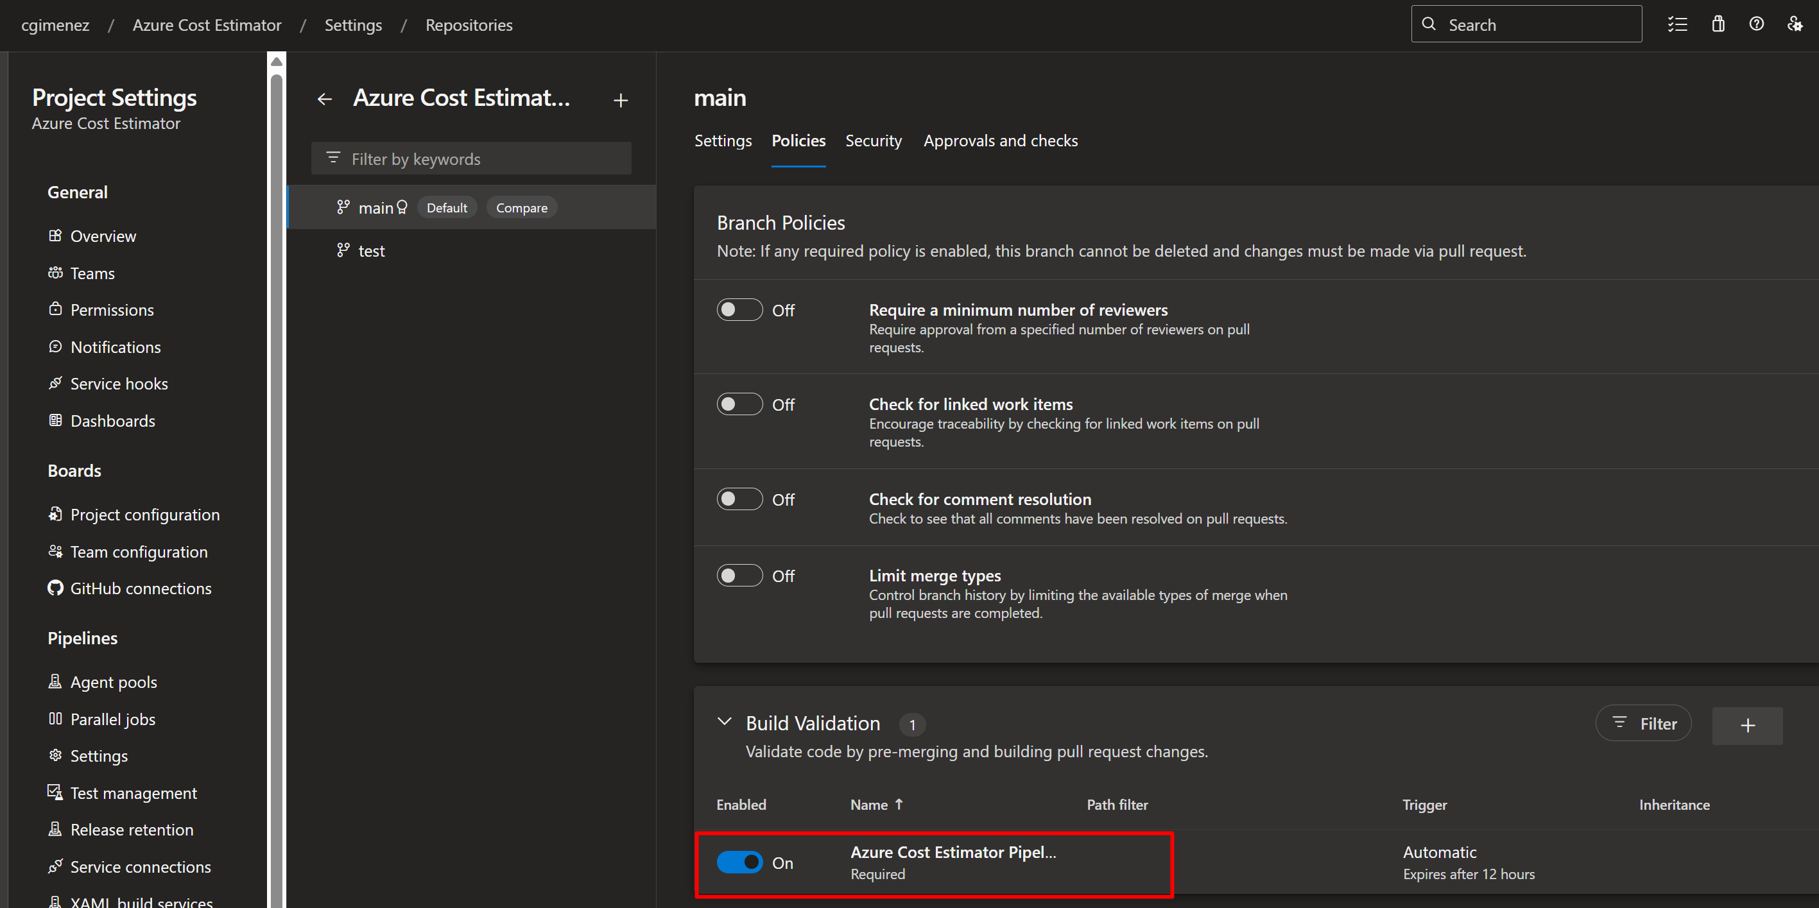This screenshot has height=908, width=1819.
Task: Click the Teams icon in sidebar
Action: [55, 273]
